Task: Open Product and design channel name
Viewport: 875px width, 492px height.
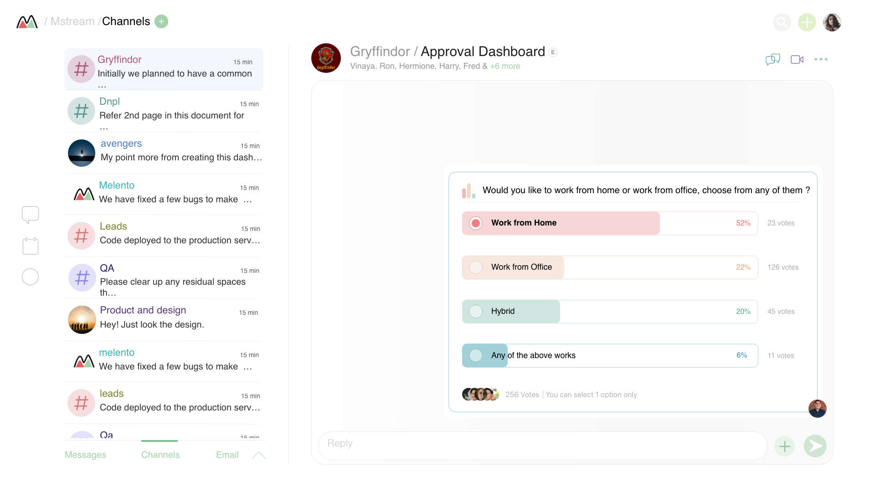Action: click(143, 310)
